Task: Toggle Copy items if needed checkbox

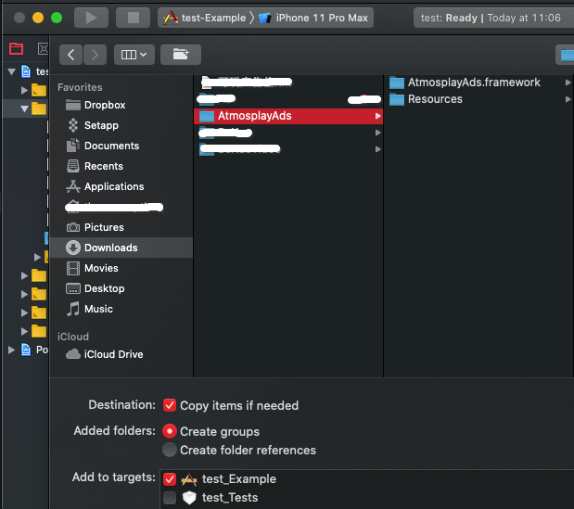Action: (170, 405)
